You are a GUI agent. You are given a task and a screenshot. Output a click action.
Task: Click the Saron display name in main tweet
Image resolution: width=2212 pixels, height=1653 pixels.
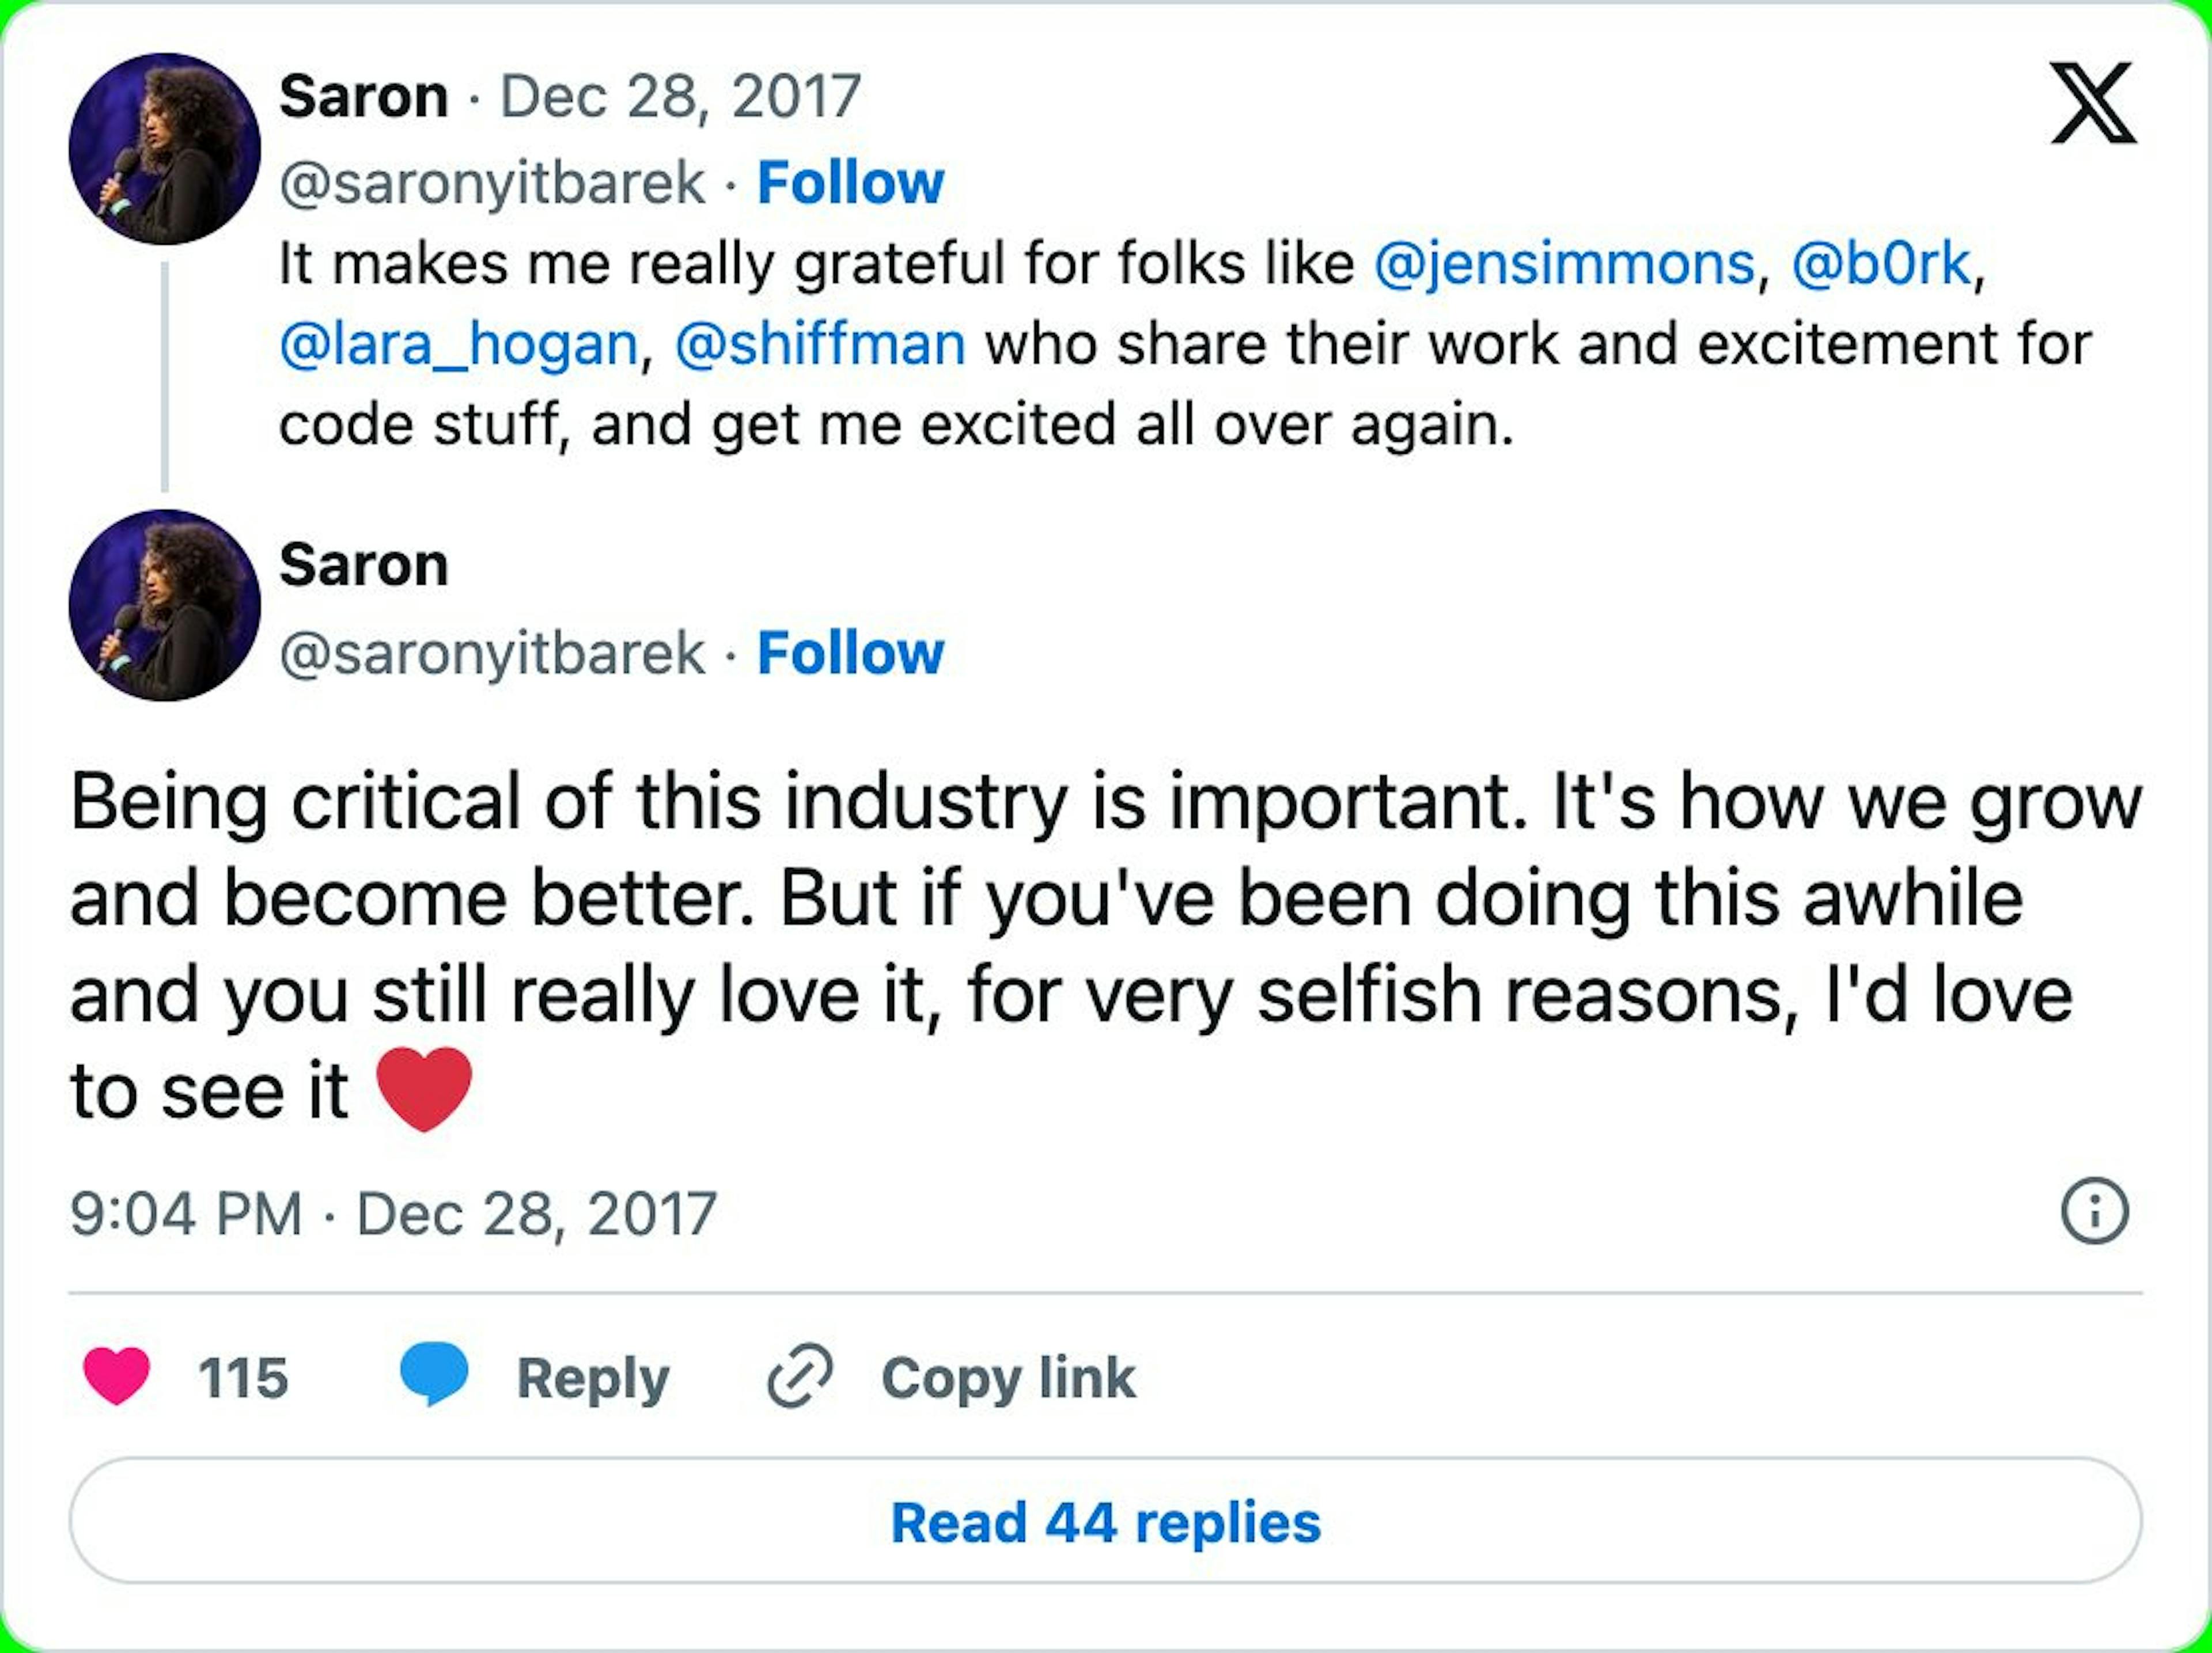[x=364, y=565]
